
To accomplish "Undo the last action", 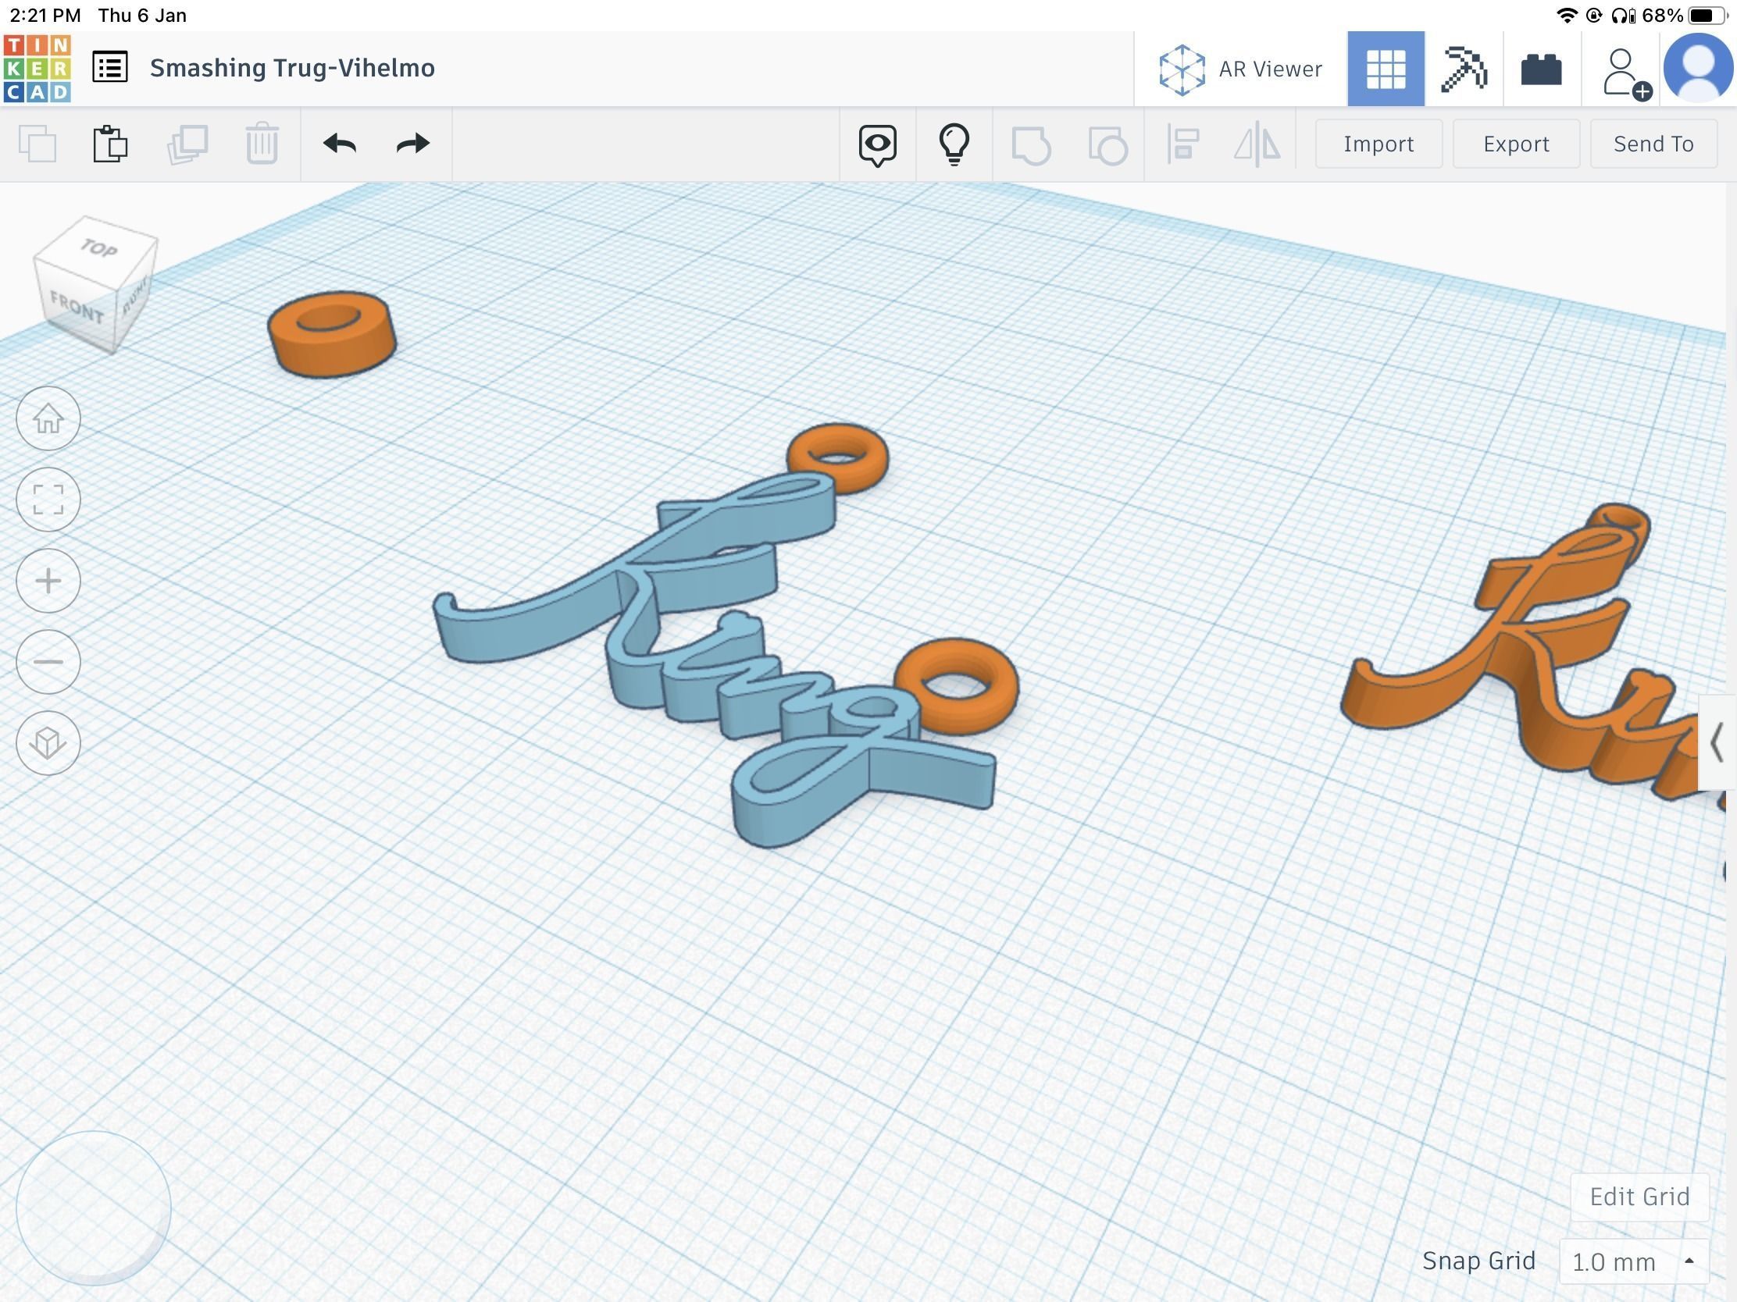I will coord(339,144).
